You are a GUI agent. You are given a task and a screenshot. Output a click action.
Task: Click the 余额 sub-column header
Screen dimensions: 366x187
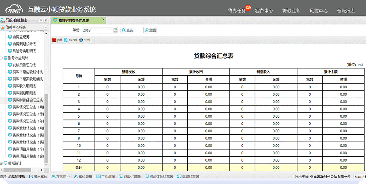tap(343, 79)
